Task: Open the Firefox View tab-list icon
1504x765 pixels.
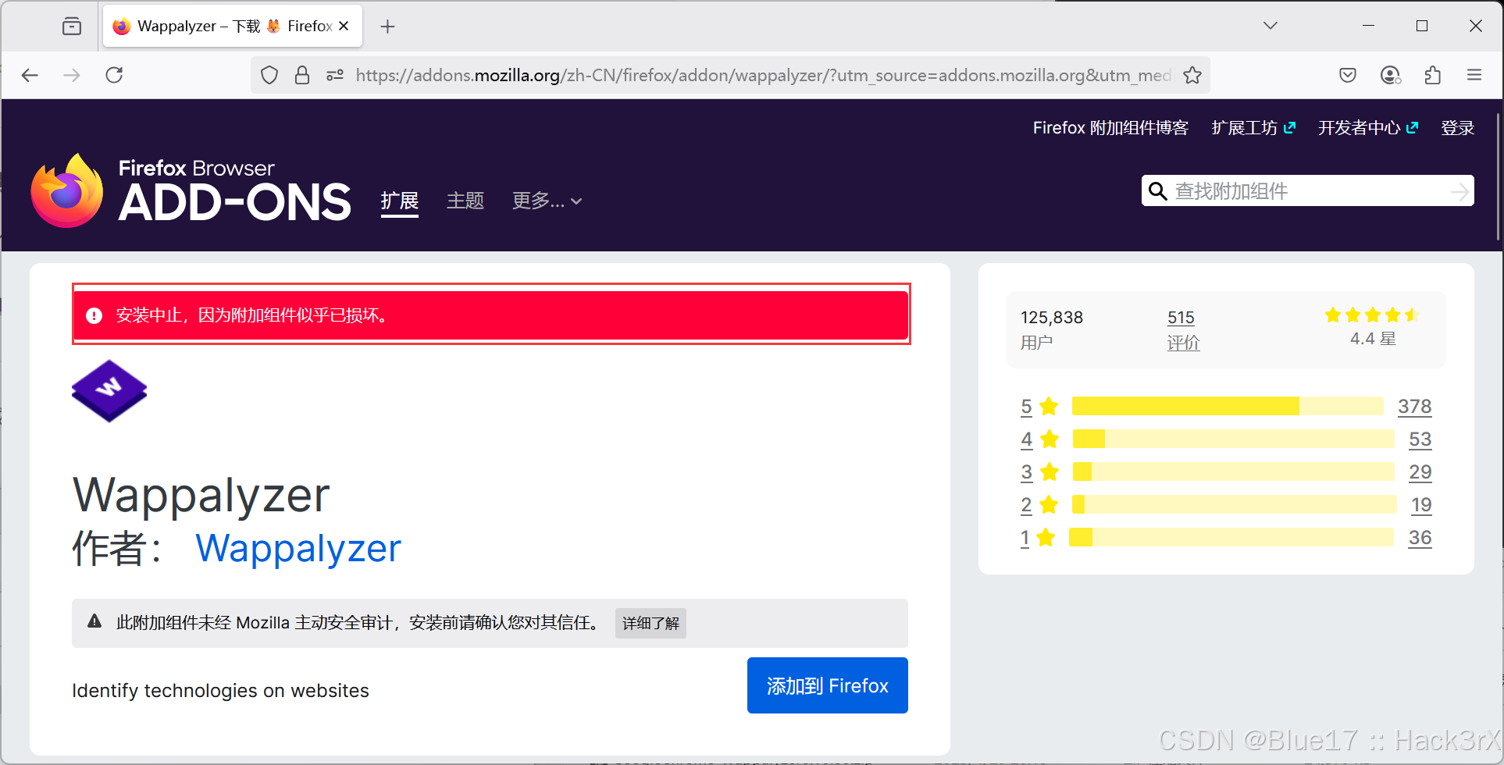Action: [x=72, y=26]
